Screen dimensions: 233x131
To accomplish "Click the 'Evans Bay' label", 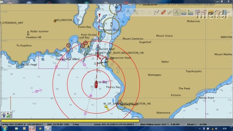I will 84,27.
